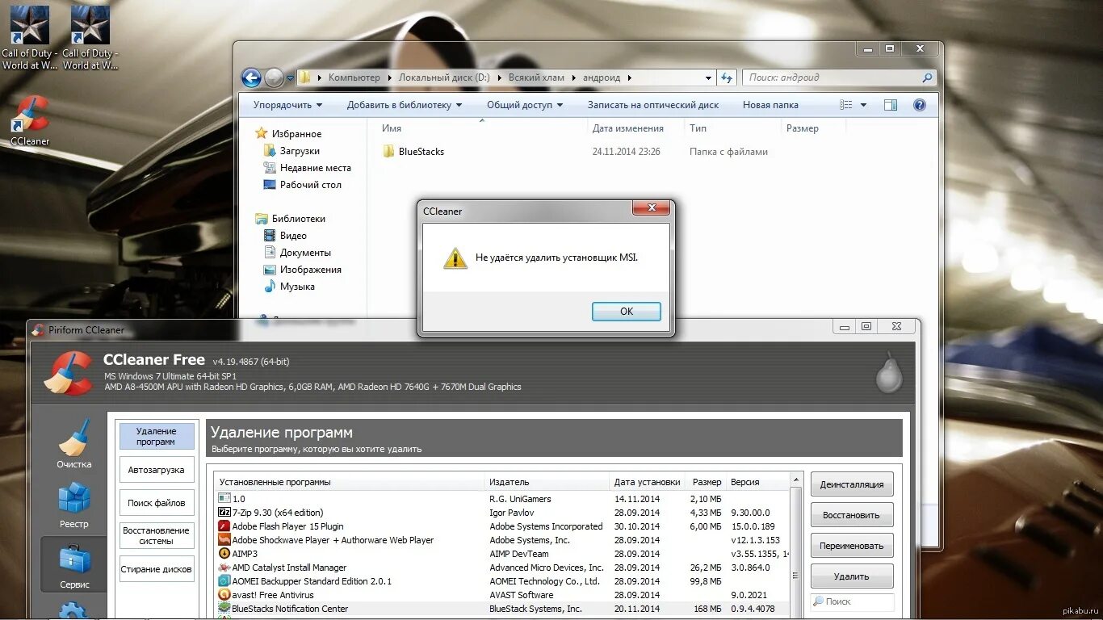
Task: Select AOMEI Backupper Standard Edition row
Action: [503, 581]
